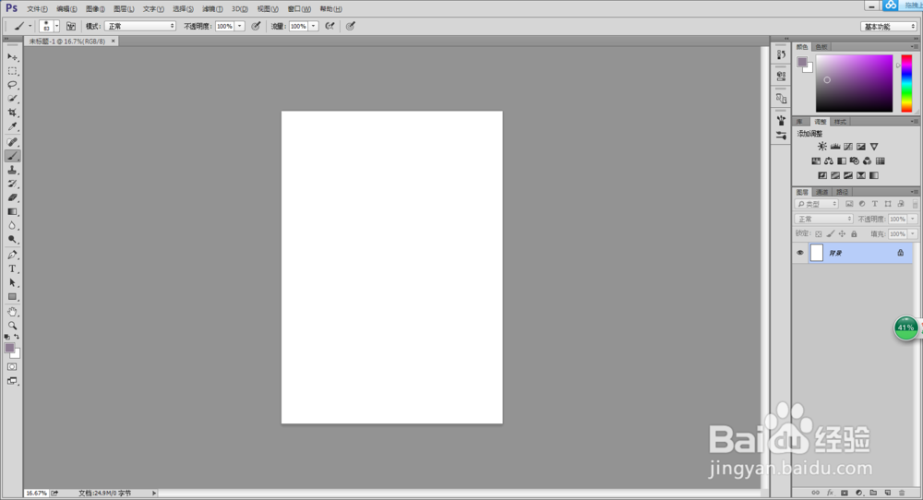Viewport: 923px width, 500px height.
Task: Open layer filter 类型 dropdown
Action: [817, 204]
